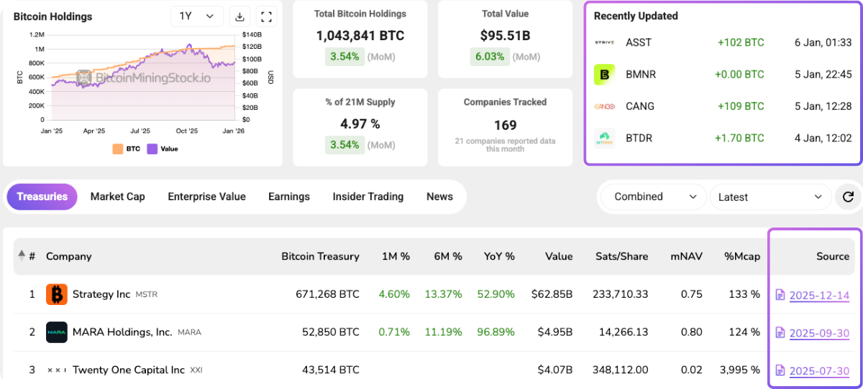
Task: Open the 2025-12-14 source link
Action: pos(818,295)
